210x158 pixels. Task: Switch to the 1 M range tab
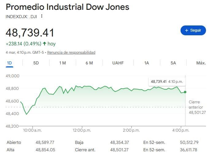[63, 63]
